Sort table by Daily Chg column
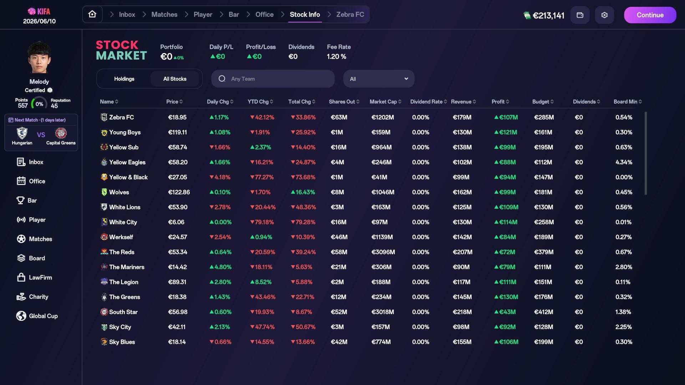This screenshot has width=685, height=385. point(220,102)
